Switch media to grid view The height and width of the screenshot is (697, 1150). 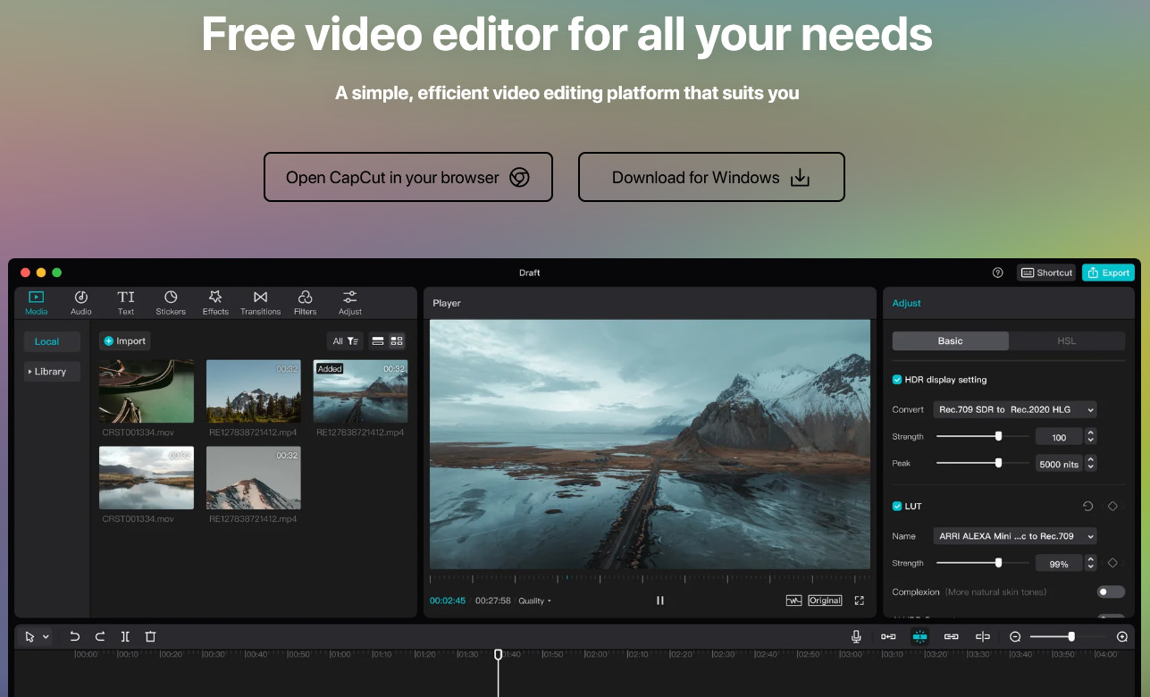(x=397, y=340)
